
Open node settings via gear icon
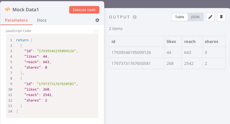point(97,20)
